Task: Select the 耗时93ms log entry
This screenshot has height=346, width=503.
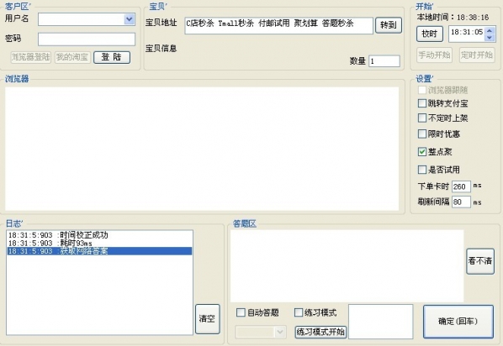Action: [99, 244]
